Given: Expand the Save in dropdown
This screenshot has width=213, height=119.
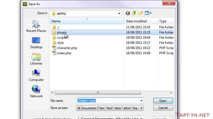Looking at the screenshot, I should (x=119, y=14).
